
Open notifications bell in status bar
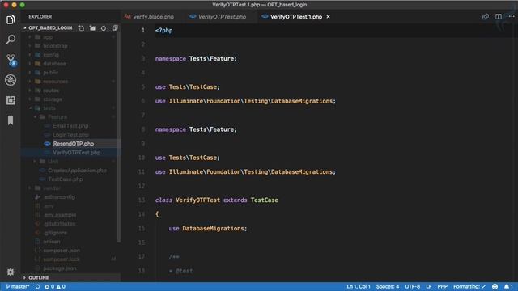click(x=508, y=286)
